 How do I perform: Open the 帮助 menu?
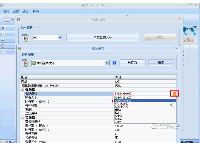pos(36,11)
